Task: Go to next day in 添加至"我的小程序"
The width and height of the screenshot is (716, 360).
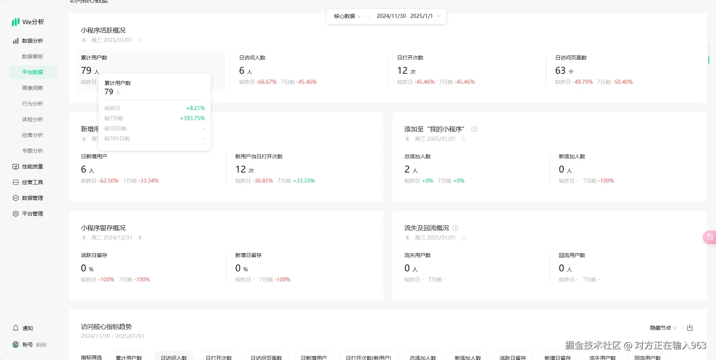Action: pos(463,139)
